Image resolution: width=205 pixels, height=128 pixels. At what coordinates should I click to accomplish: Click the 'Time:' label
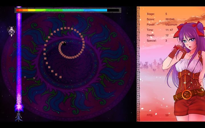click(x=150, y=30)
